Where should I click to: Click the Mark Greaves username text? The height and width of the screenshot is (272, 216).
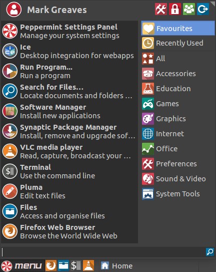[57, 10]
